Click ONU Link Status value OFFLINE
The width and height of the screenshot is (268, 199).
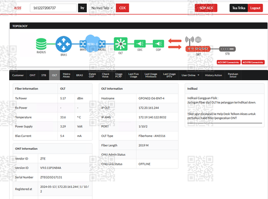click(144, 164)
